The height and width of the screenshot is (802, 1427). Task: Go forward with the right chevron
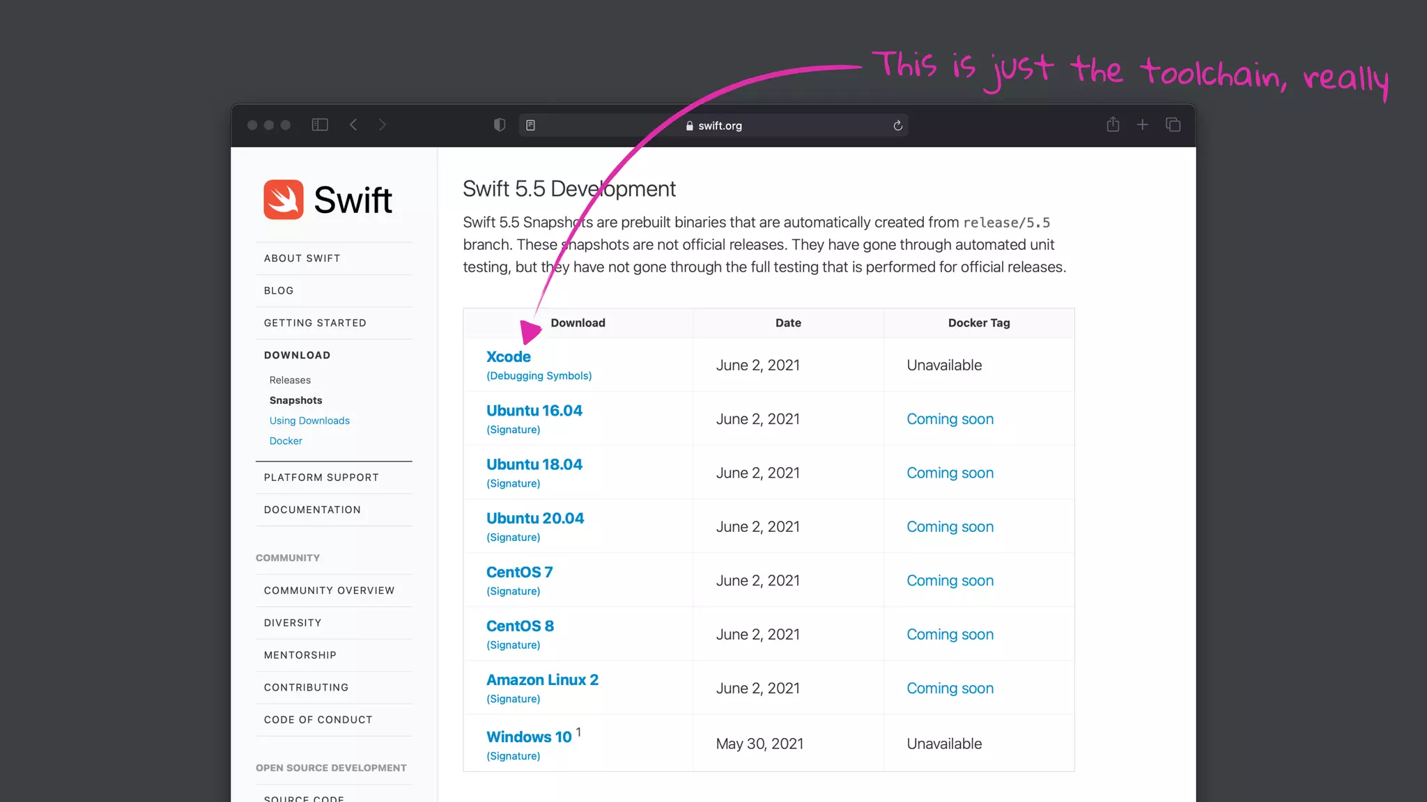tap(382, 125)
